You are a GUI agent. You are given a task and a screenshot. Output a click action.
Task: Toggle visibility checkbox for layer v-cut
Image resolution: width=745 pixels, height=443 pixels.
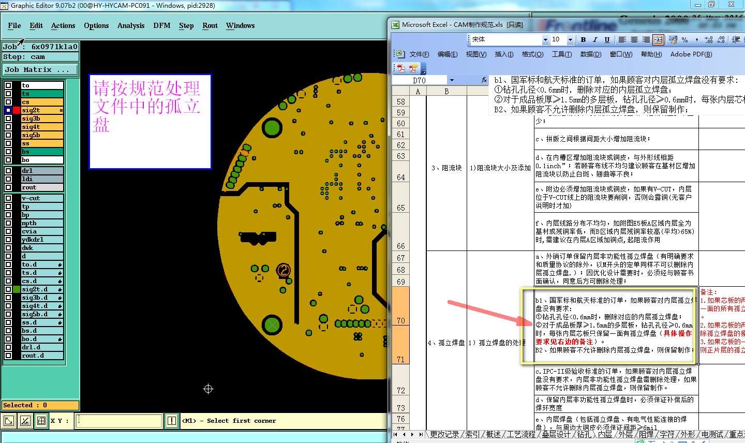click(x=8, y=198)
